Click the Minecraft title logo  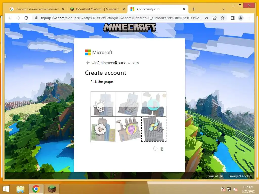(x=129, y=28)
